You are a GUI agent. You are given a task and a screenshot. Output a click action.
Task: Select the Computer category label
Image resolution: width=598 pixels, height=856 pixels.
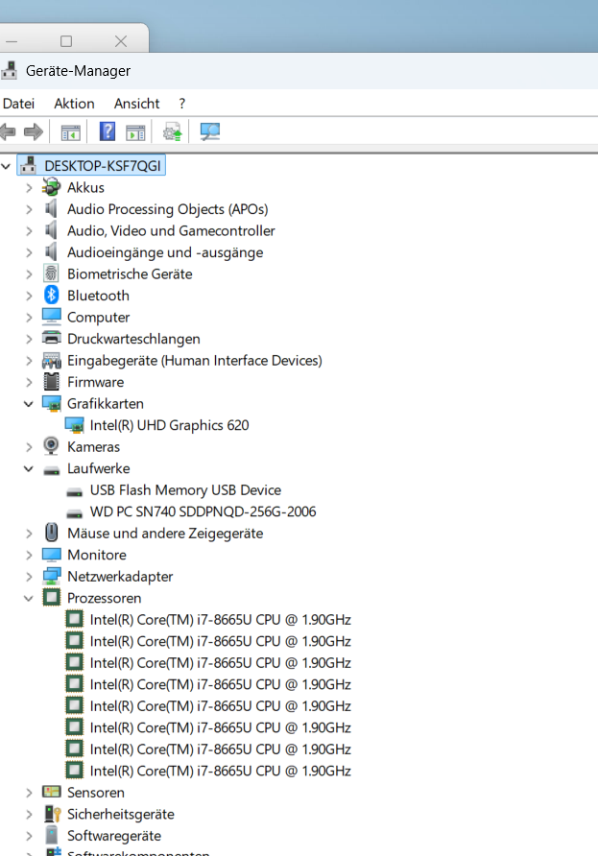click(98, 318)
